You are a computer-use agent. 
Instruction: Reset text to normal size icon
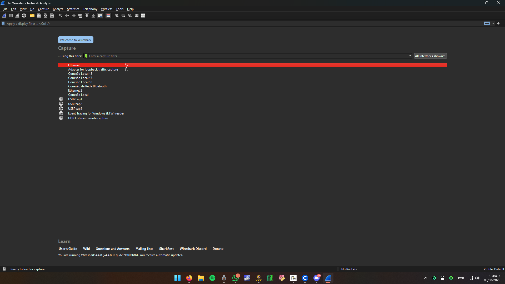click(130, 16)
